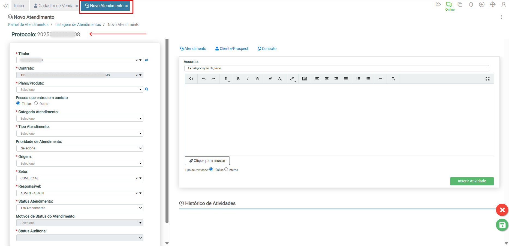Expand the editor to fullscreen

(487, 79)
